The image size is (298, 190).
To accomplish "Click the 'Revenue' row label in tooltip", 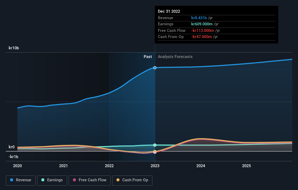I will [x=166, y=18].
